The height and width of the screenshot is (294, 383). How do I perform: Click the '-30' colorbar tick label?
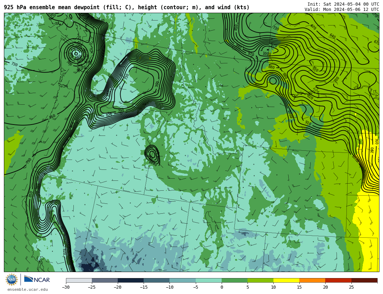[x=66, y=287]
